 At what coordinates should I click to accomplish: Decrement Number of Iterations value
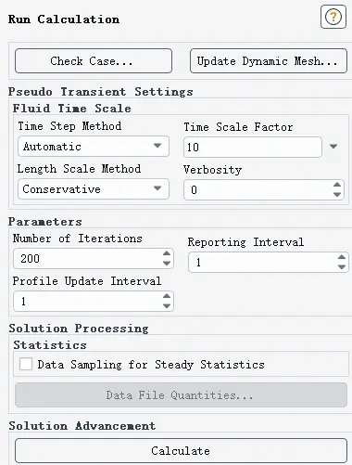point(167,264)
